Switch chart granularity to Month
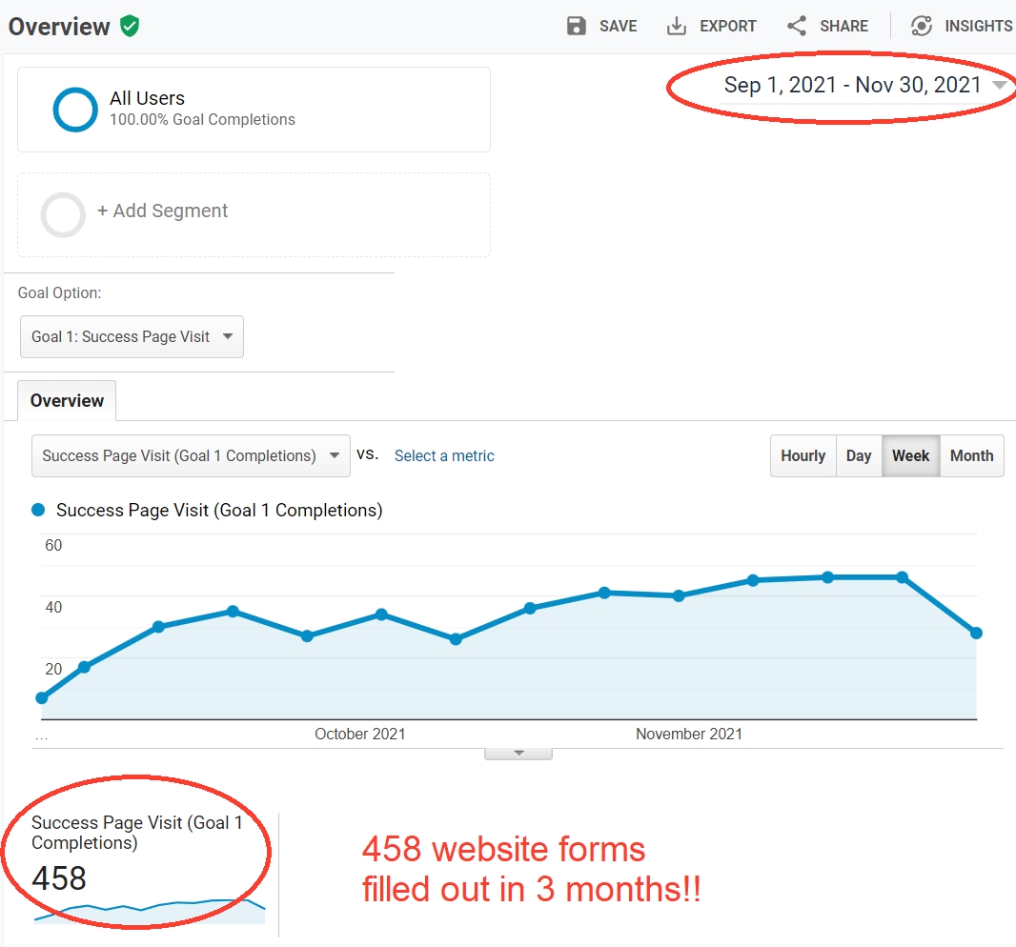 coord(971,455)
